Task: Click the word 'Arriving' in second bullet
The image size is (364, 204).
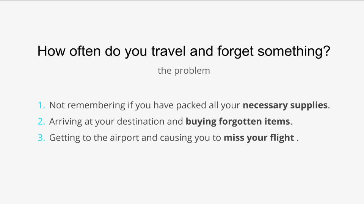Action: 66,122
